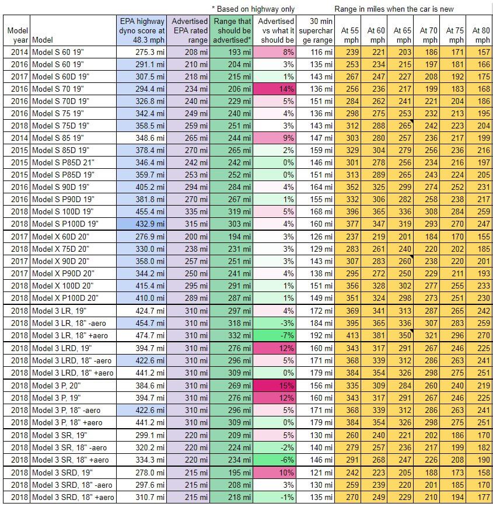Image resolution: width=493 pixels, height=507 pixels.
Task: Click the 455.4 mi dyno score cell
Action: (x=142, y=212)
